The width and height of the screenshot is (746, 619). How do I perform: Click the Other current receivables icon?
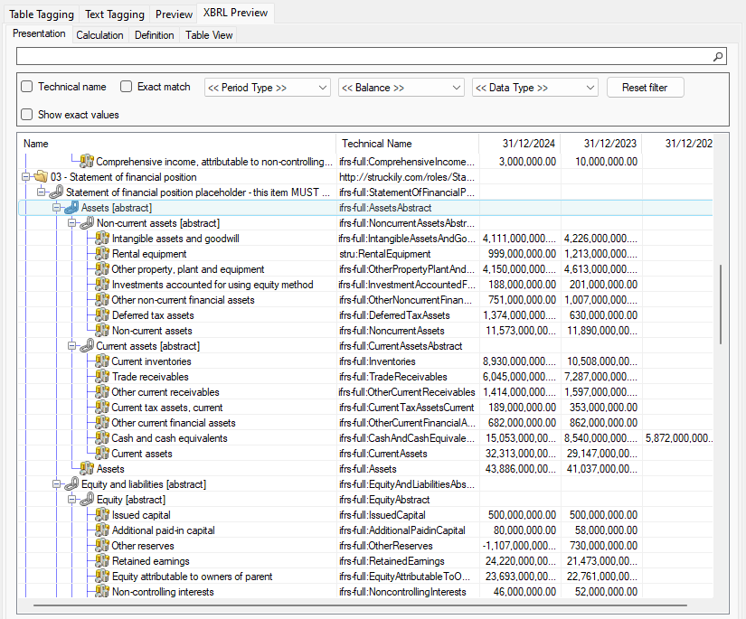click(x=102, y=392)
